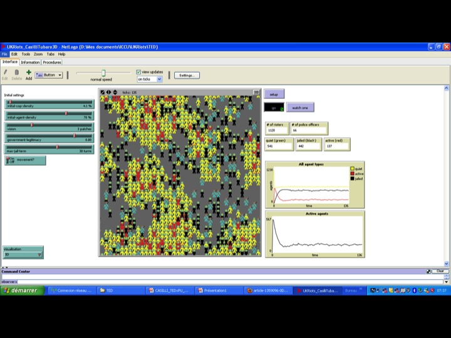Click the All agent types plot
Screen dimensions: 451x338
tap(314, 185)
